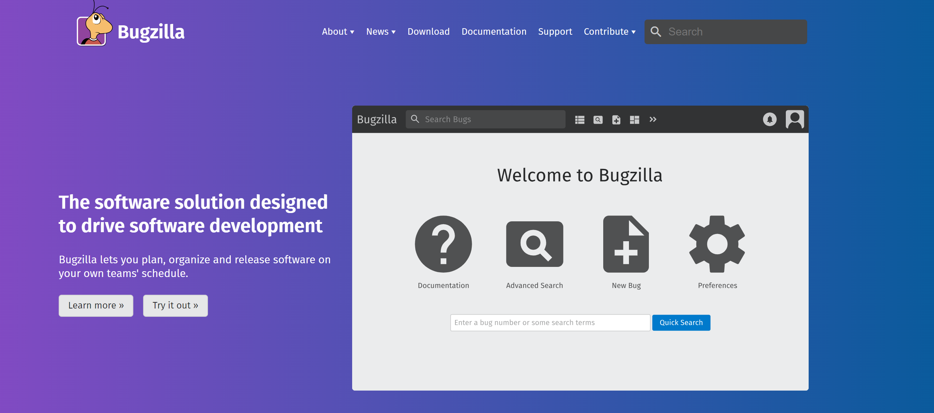Click the Advanced Search label text
This screenshot has height=413, width=934.
coord(534,285)
